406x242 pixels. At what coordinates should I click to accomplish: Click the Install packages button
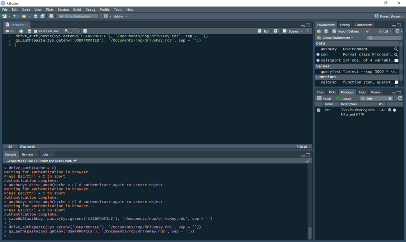click(x=324, y=98)
